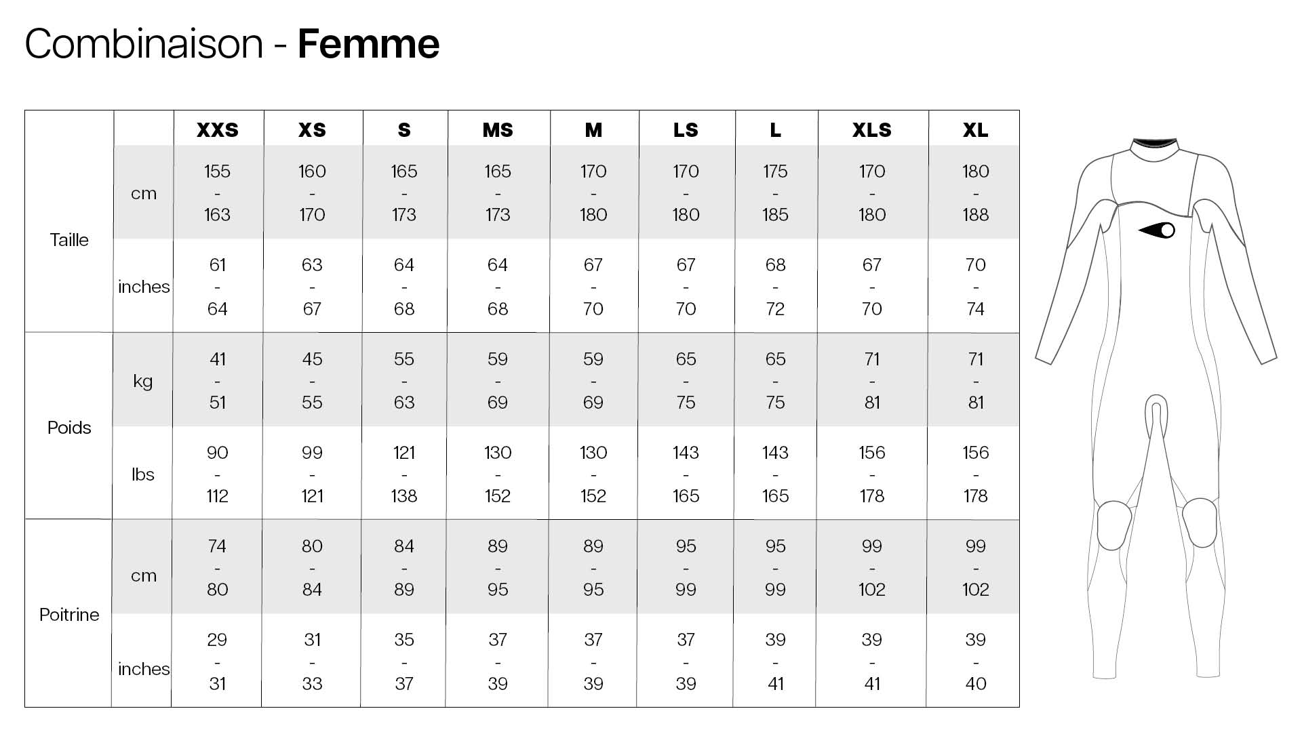
Task: Click the LS size column header
Action: (686, 129)
